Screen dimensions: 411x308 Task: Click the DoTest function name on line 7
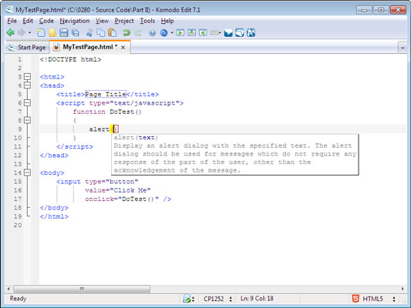(122, 112)
